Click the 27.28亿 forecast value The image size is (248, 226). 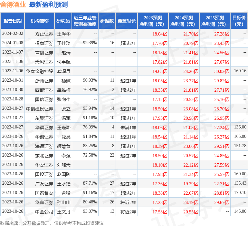(x=222, y=34)
